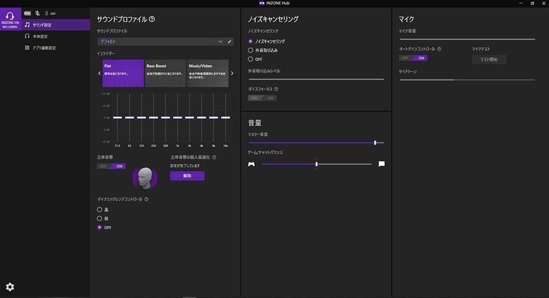
Task: Toggle the オートゲインコントロール switch
Action: [x=413, y=58]
